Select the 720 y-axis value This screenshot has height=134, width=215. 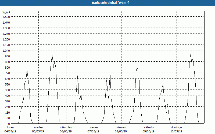tap(8, 73)
